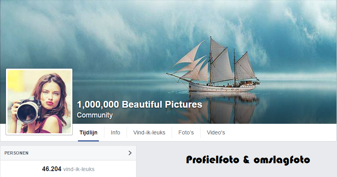This screenshot has height=177, width=337.
Task: Click the camera lens in the profile picture
Action: [x=28, y=112]
